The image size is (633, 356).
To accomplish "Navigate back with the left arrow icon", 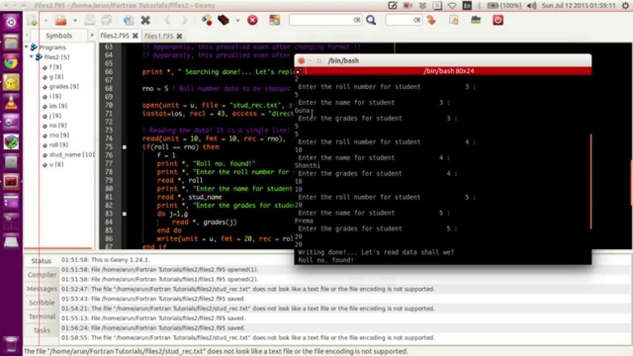I will point(167,20).
